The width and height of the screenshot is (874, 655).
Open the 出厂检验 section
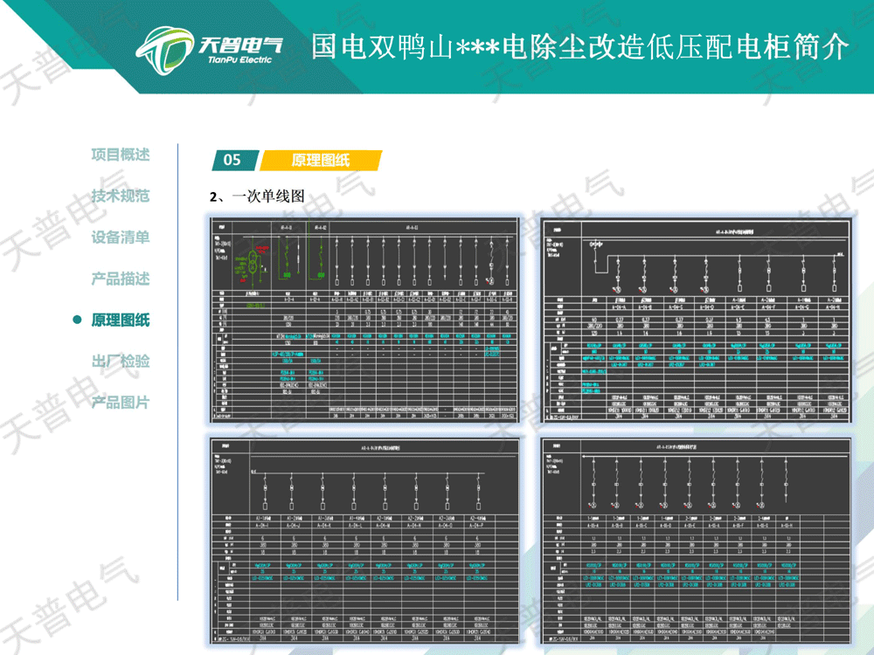(x=121, y=361)
